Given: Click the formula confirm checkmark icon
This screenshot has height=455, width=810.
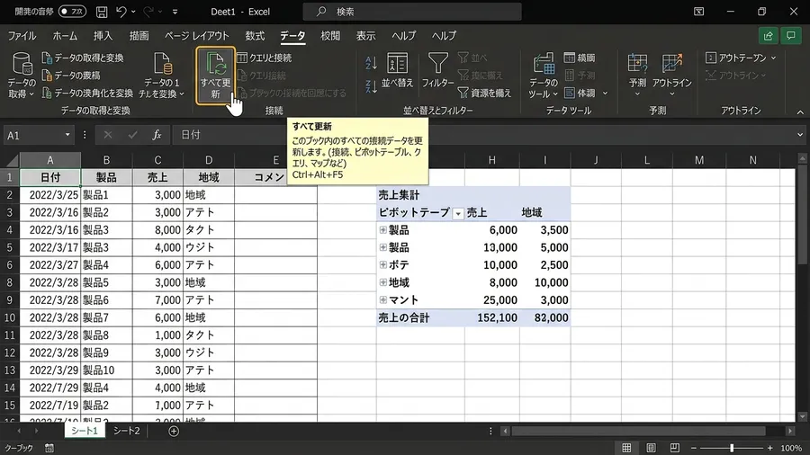Looking at the screenshot, I should 133,135.
